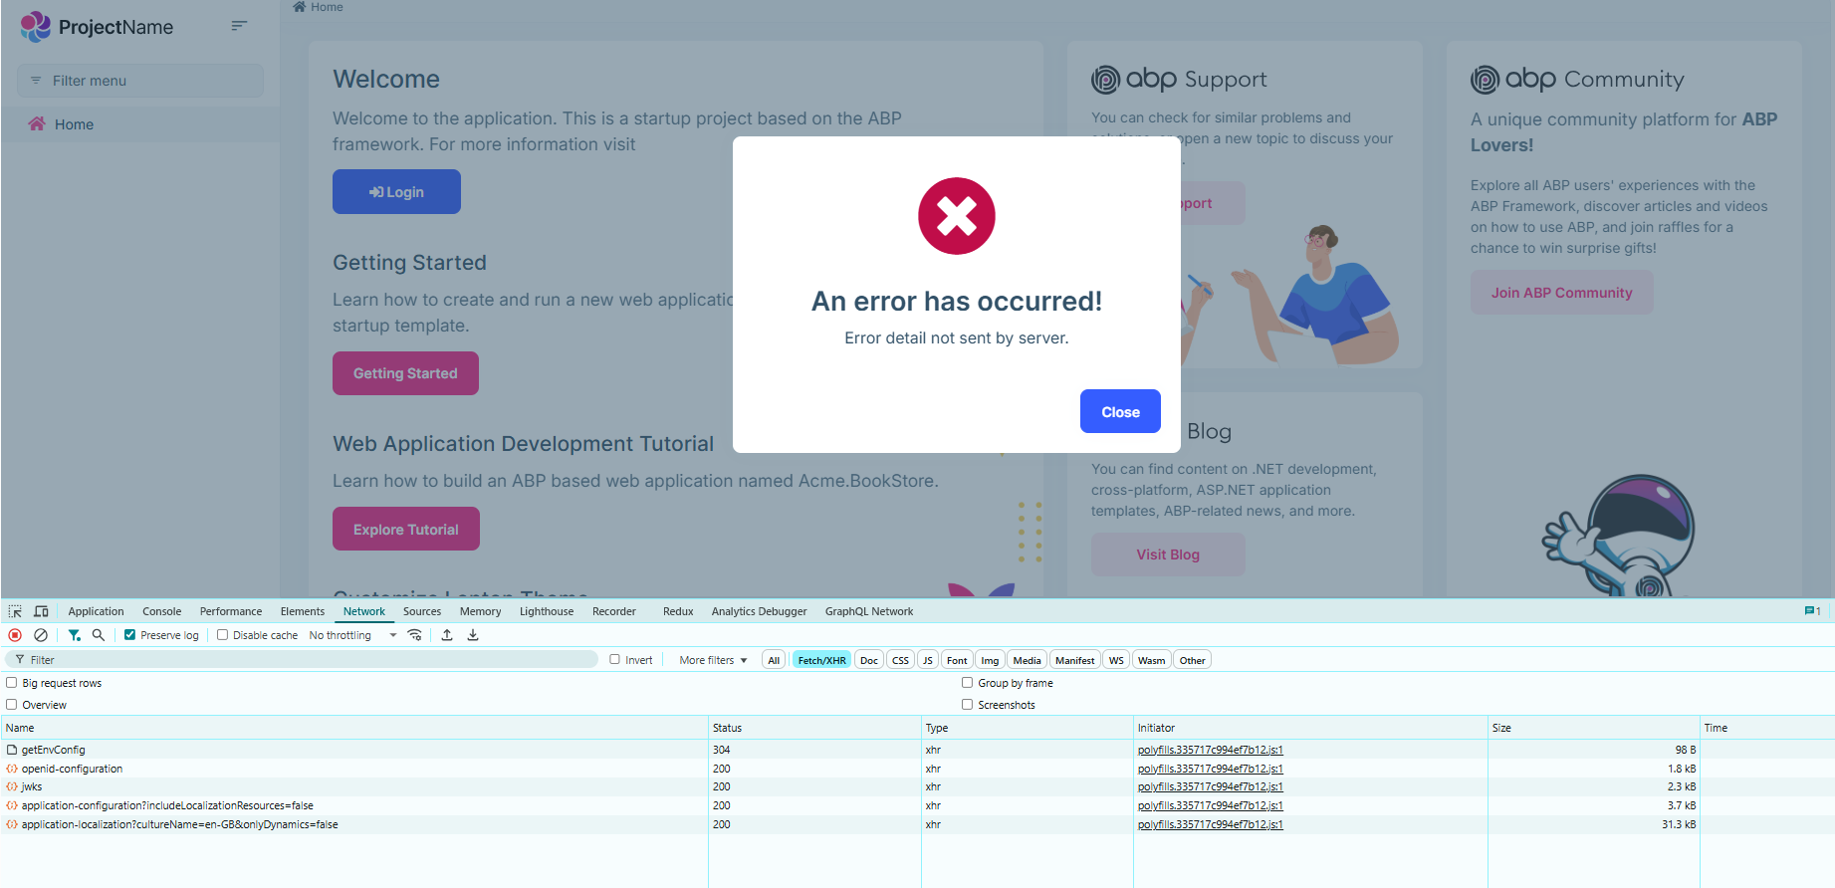Open the No throttling dropdown

tap(352, 635)
